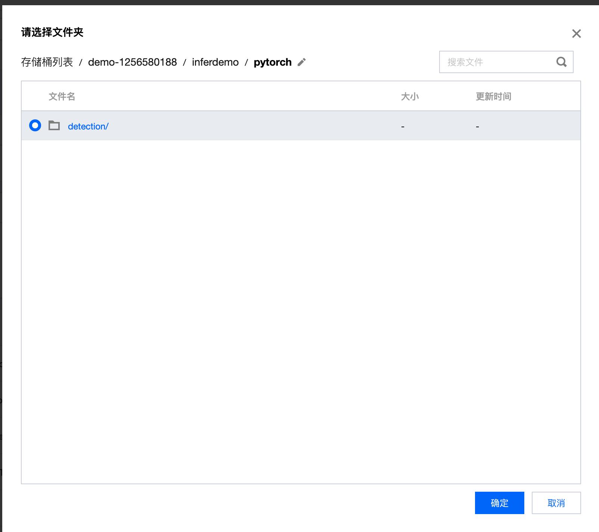599x532 pixels.
Task: Go to 存储桶列表 in breadcrumb
Action: pos(47,62)
